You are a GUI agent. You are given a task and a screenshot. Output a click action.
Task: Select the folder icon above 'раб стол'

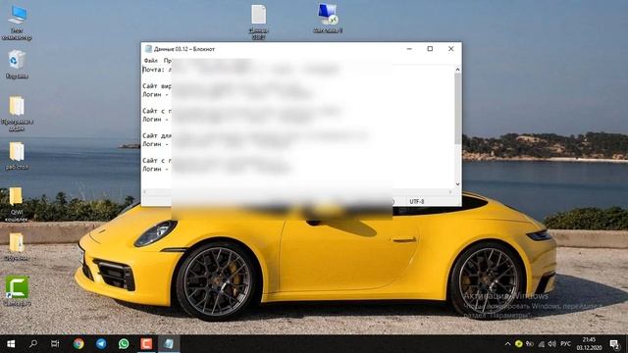click(x=17, y=152)
